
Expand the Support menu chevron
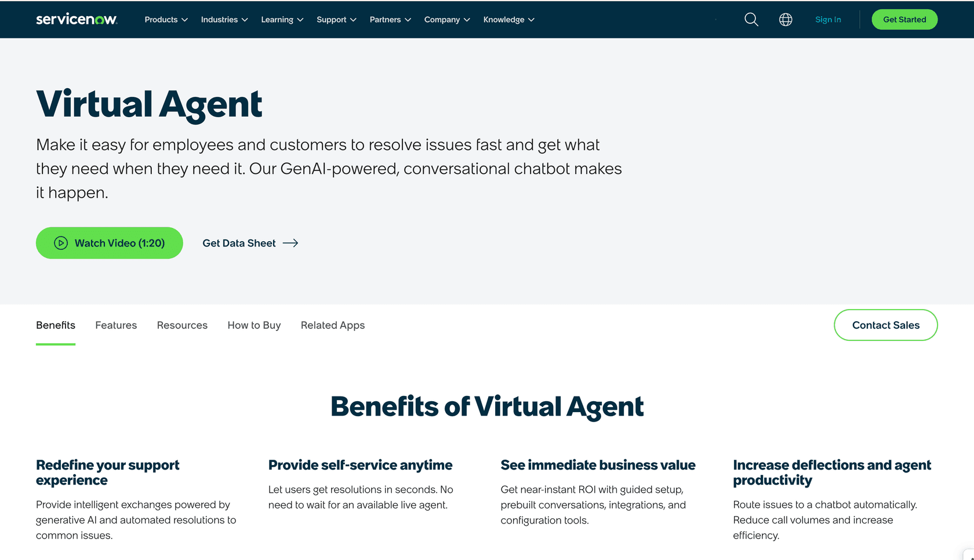point(353,20)
